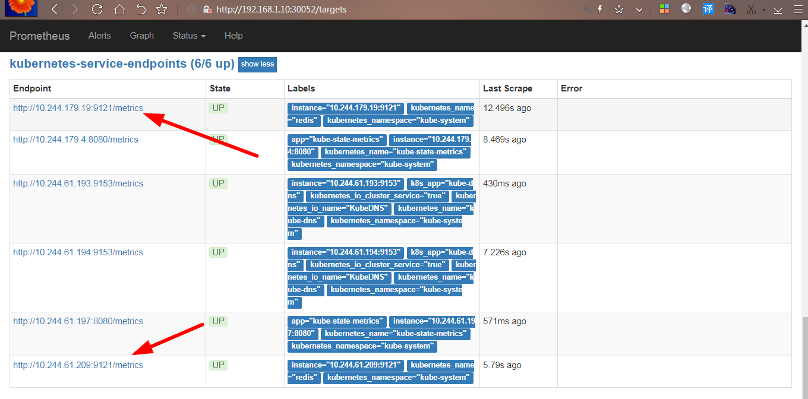Click the shield security icon before the URL
Screen dimensions: 808x399
pos(192,9)
